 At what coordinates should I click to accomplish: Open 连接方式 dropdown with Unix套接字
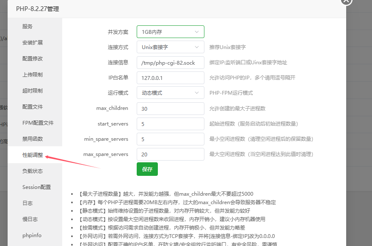pyautogui.click(x=171, y=47)
